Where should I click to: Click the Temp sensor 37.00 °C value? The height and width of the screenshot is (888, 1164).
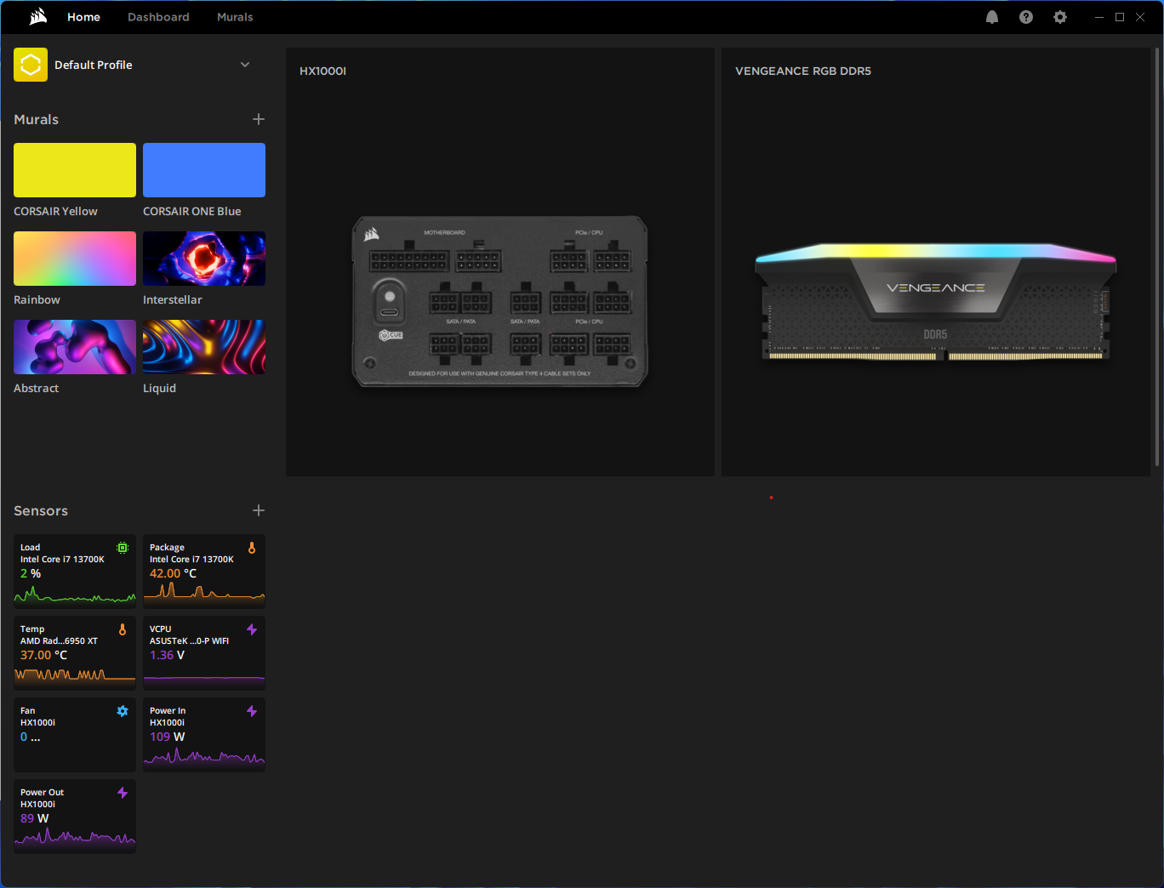click(x=43, y=655)
